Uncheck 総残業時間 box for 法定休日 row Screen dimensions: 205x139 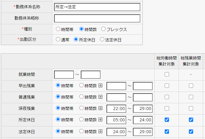(191, 131)
